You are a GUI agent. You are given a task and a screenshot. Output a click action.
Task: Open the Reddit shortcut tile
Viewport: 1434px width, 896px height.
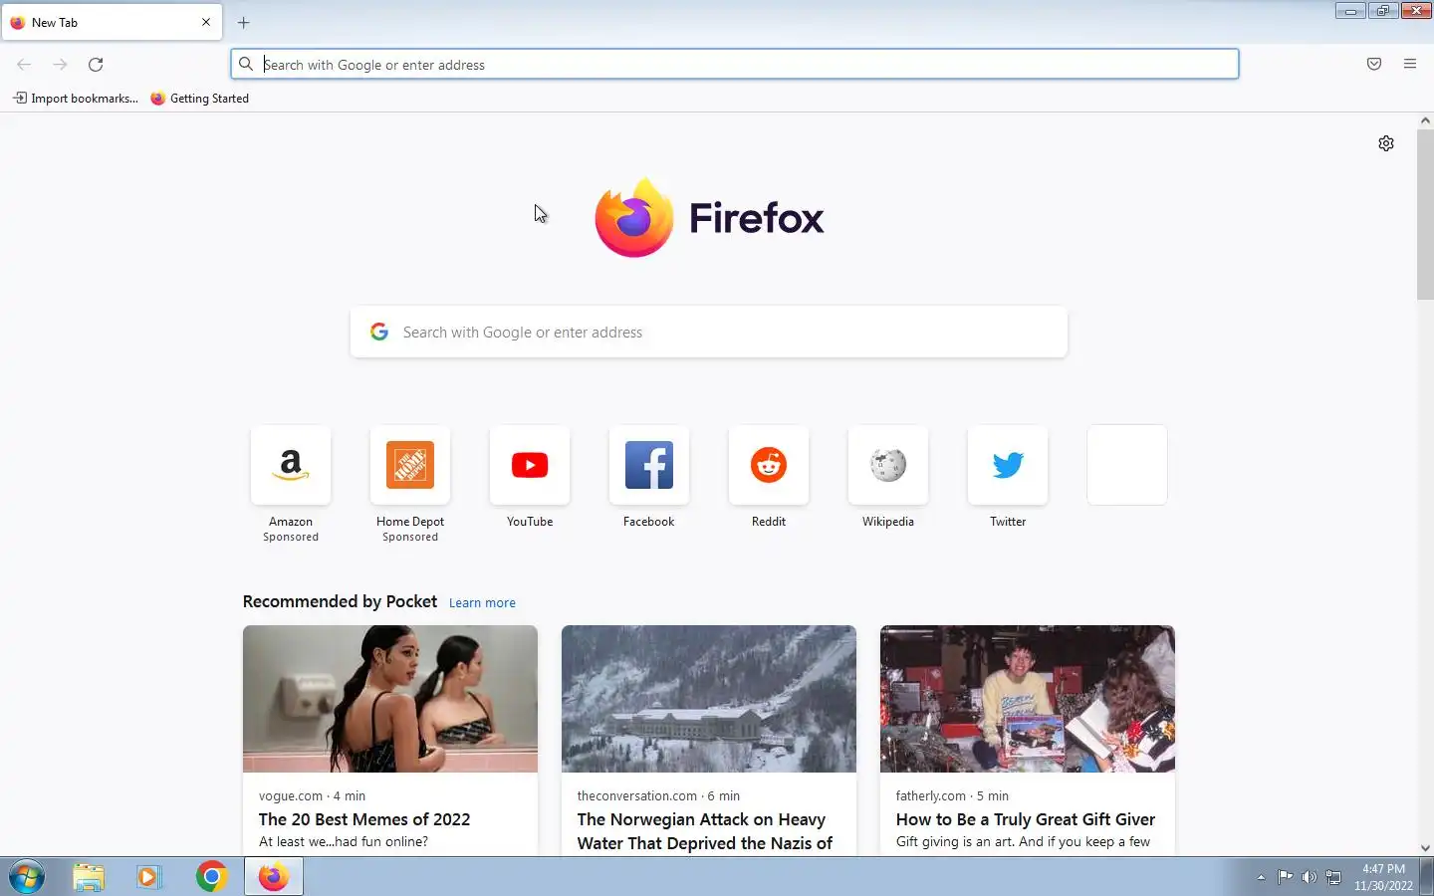click(x=769, y=465)
